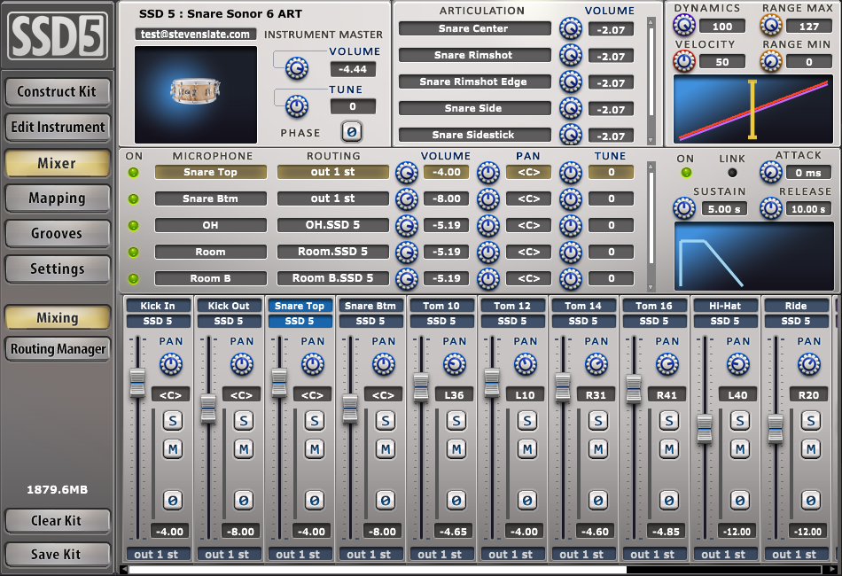
Task: Click the Instrument Master volume value -4.44
Action: point(353,69)
